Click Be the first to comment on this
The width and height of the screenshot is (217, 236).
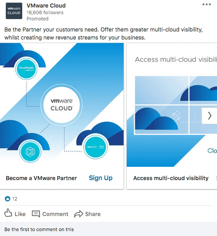pyautogui.click(x=39, y=229)
